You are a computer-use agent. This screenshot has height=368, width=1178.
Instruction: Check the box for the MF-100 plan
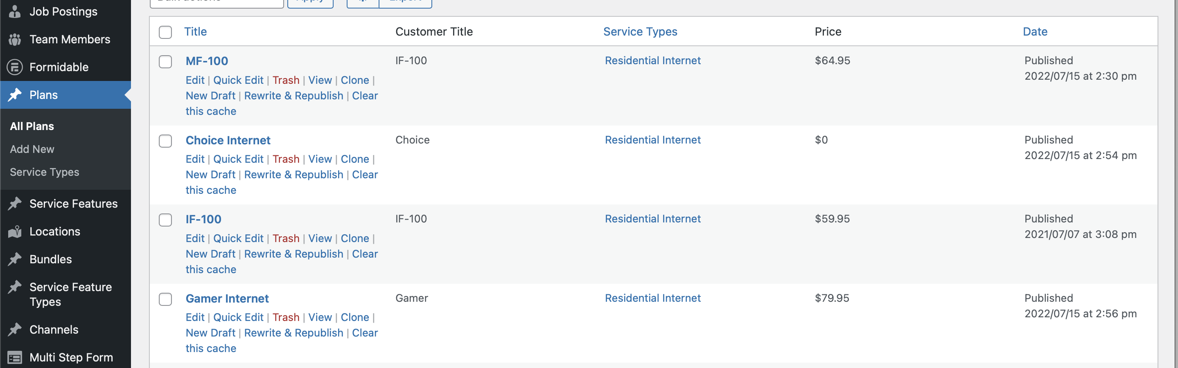pos(165,62)
